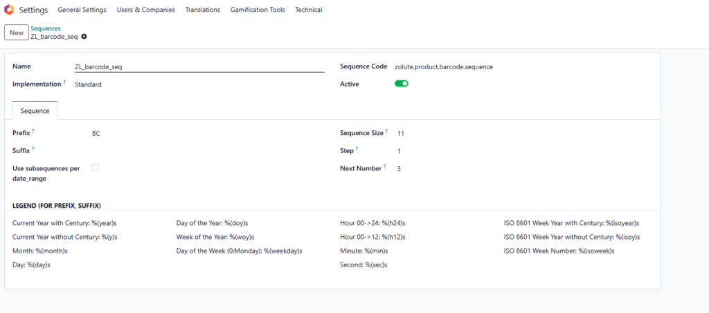This screenshot has width=709, height=313.
Task: Click the Step help question mark
Action: pos(357,148)
